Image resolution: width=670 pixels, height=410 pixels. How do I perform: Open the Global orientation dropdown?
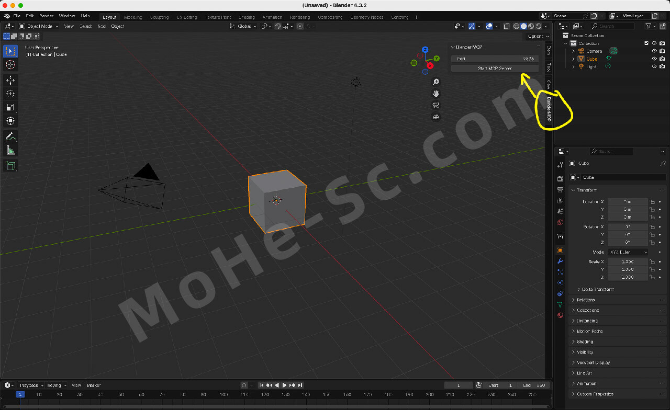244,26
